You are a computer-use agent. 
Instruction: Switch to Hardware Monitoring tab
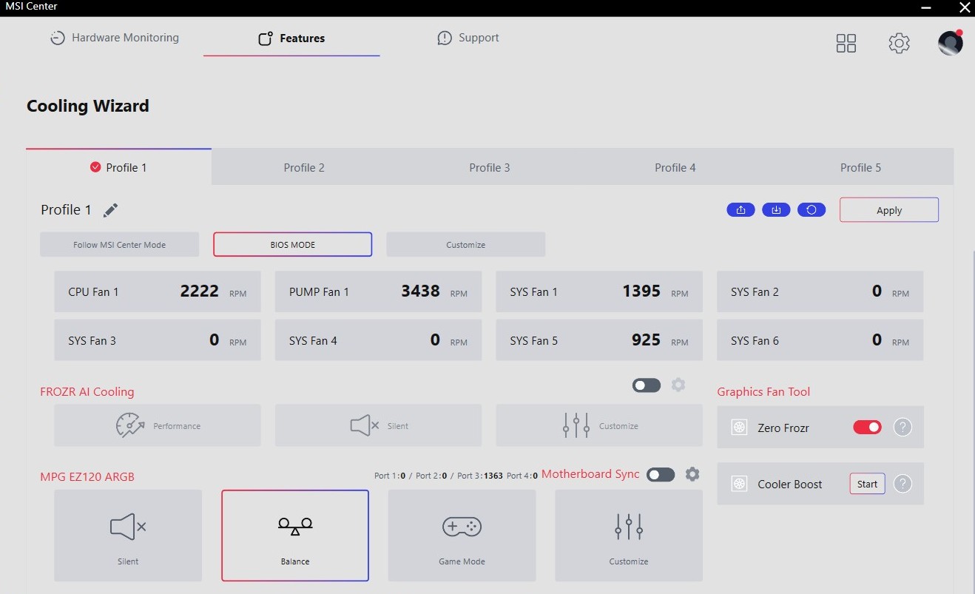115,38
